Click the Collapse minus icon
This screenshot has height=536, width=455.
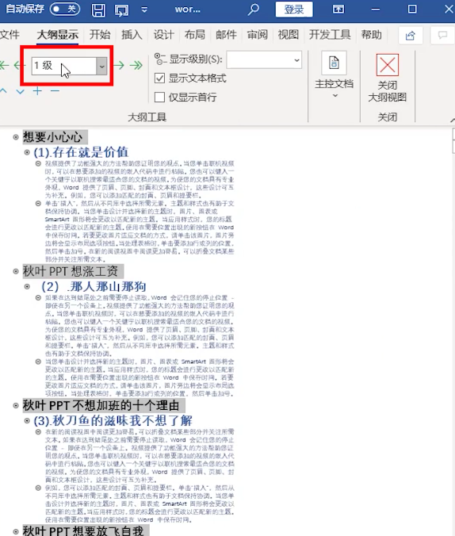click(x=55, y=91)
